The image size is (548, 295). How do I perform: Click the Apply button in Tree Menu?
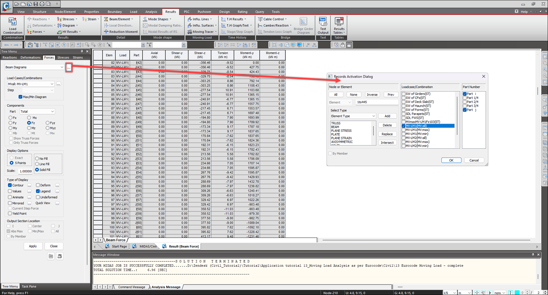point(33,246)
